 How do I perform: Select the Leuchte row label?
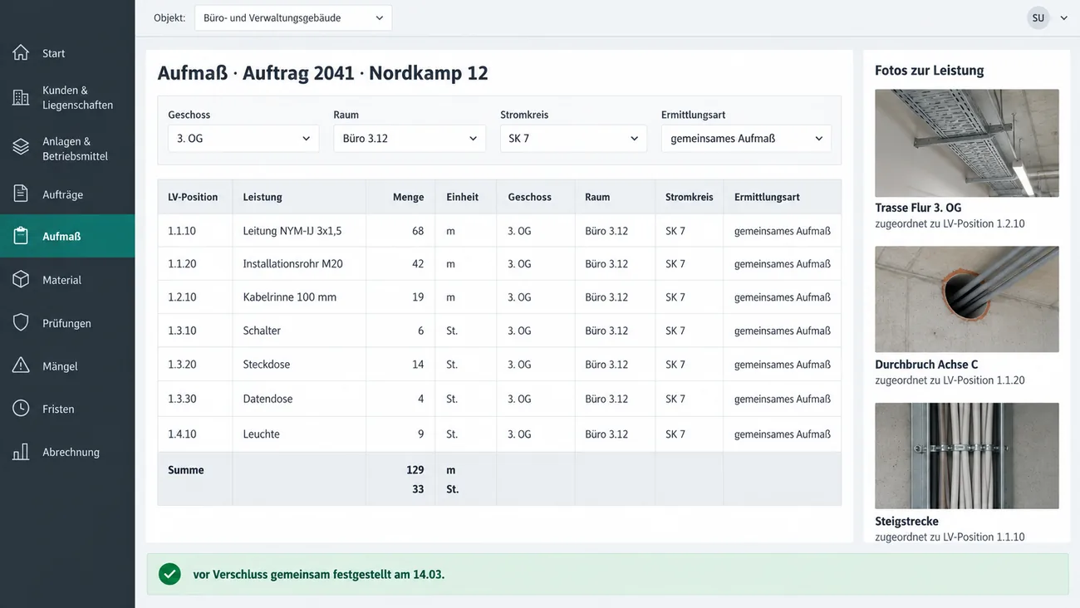[x=261, y=434]
